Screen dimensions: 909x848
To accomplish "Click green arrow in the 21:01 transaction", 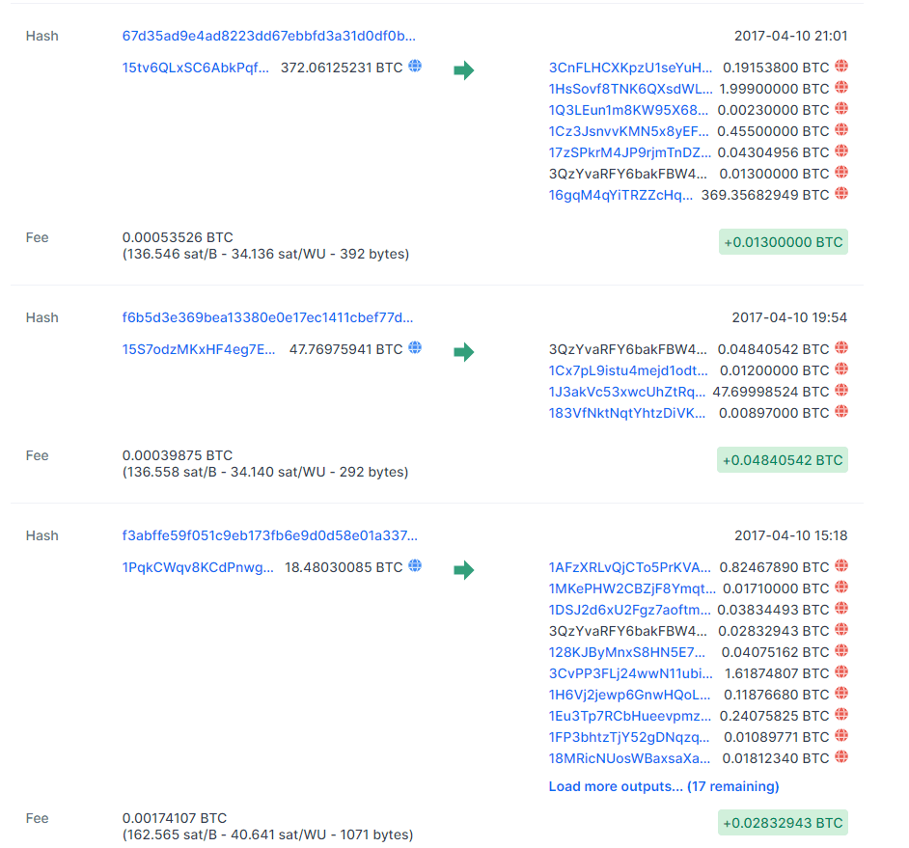I will [464, 70].
